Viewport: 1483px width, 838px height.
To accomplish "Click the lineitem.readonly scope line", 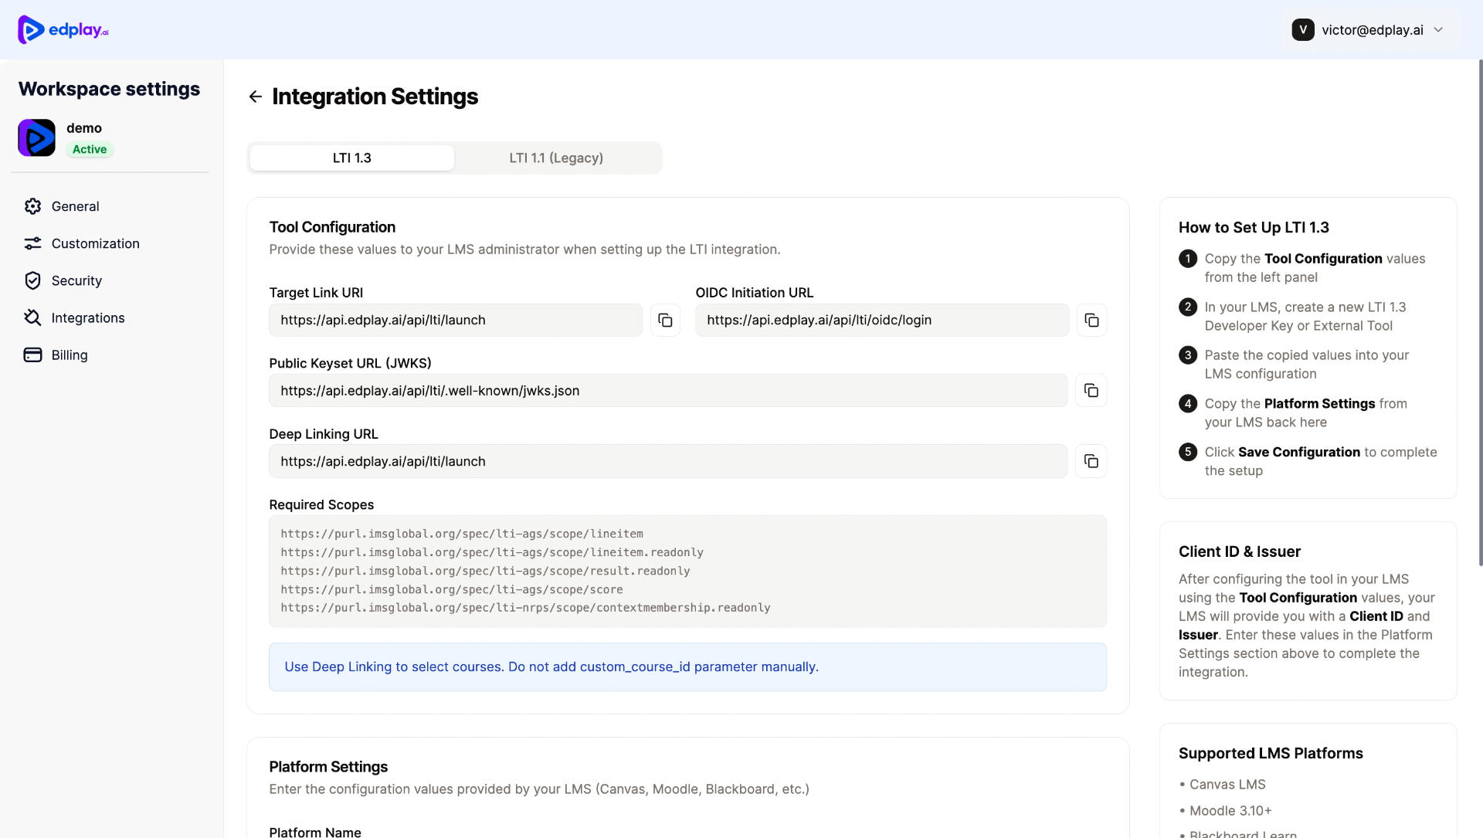I will click(492, 552).
